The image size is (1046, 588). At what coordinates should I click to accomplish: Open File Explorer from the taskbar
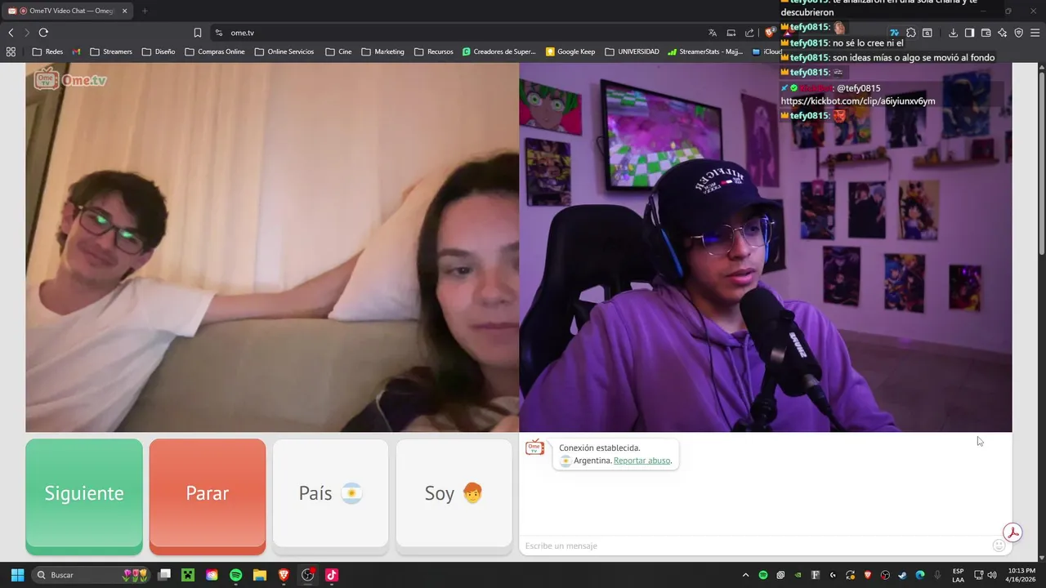click(x=260, y=575)
